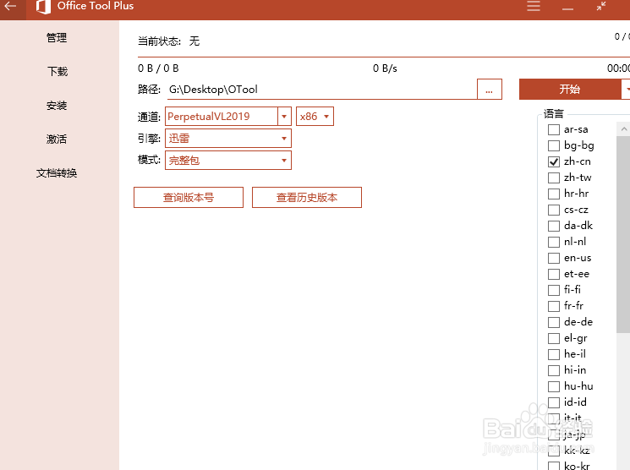Open the hamburger menu icon

point(533,6)
